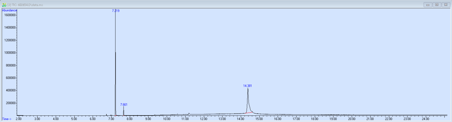Viewport: 452px width, 122px height.
Task: Click the 1600000 abundance tick label
Action: 10,15
